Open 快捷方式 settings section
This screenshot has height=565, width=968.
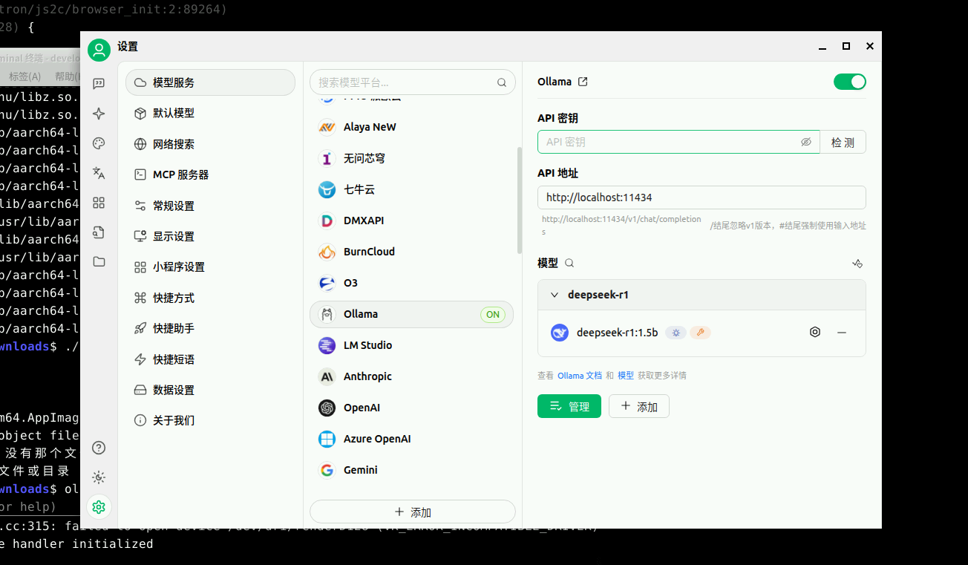tap(211, 298)
